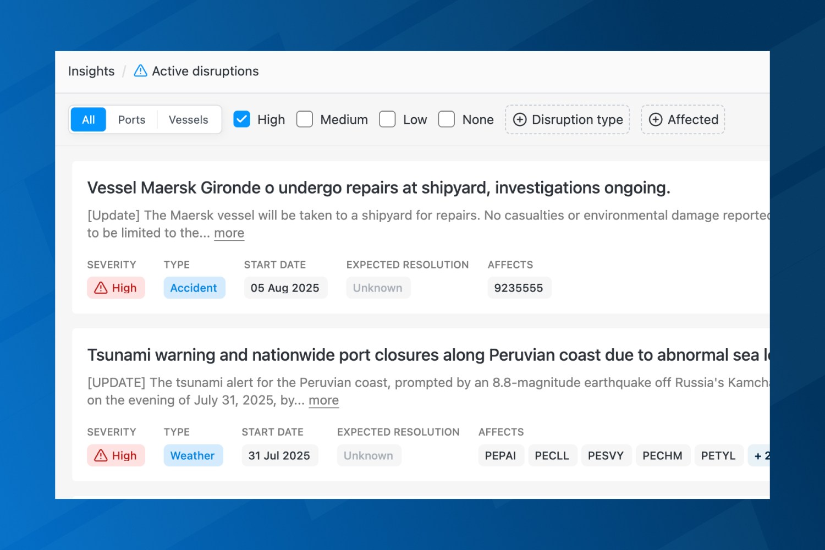Enable the Low severity checkbox
Image resolution: width=825 pixels, height=550 pixels.
(387, 119)
